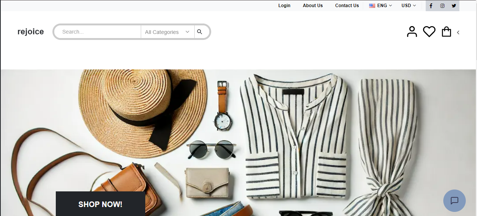
Task: Open the Facebook social icon
Action: click(431, 6)
